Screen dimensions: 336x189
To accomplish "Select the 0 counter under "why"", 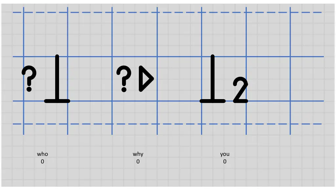I will click(138, 161).
